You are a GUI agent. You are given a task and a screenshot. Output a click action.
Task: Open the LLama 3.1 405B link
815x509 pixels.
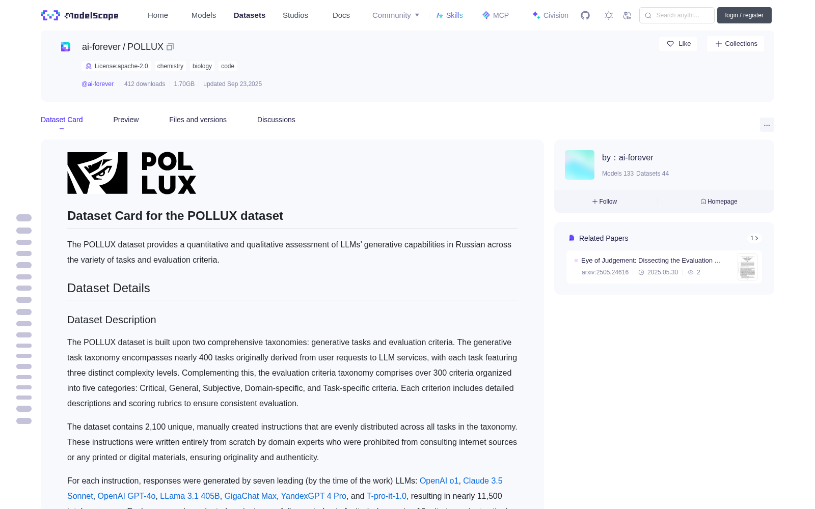[190, 496]
